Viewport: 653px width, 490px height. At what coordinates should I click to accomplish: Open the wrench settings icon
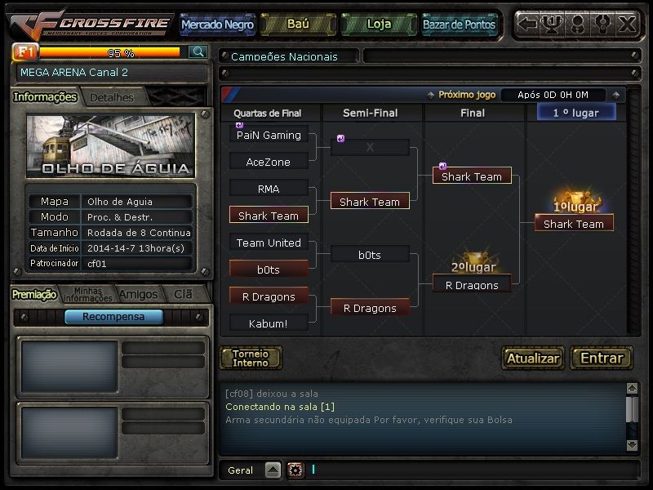[x=602, y=24]
